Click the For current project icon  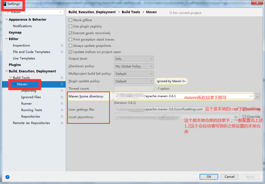[x=171, y=13]
